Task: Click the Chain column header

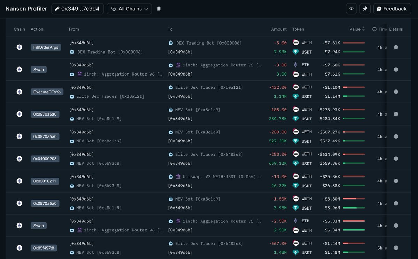Action: 20,29
